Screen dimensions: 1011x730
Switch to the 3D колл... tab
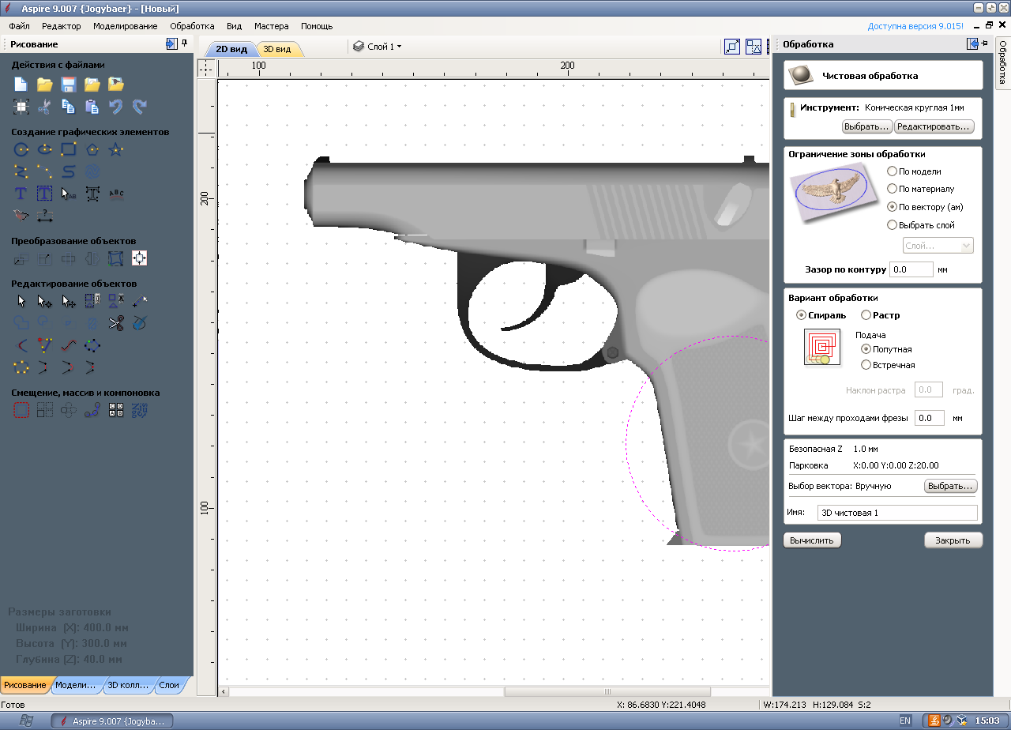point(128,685)
